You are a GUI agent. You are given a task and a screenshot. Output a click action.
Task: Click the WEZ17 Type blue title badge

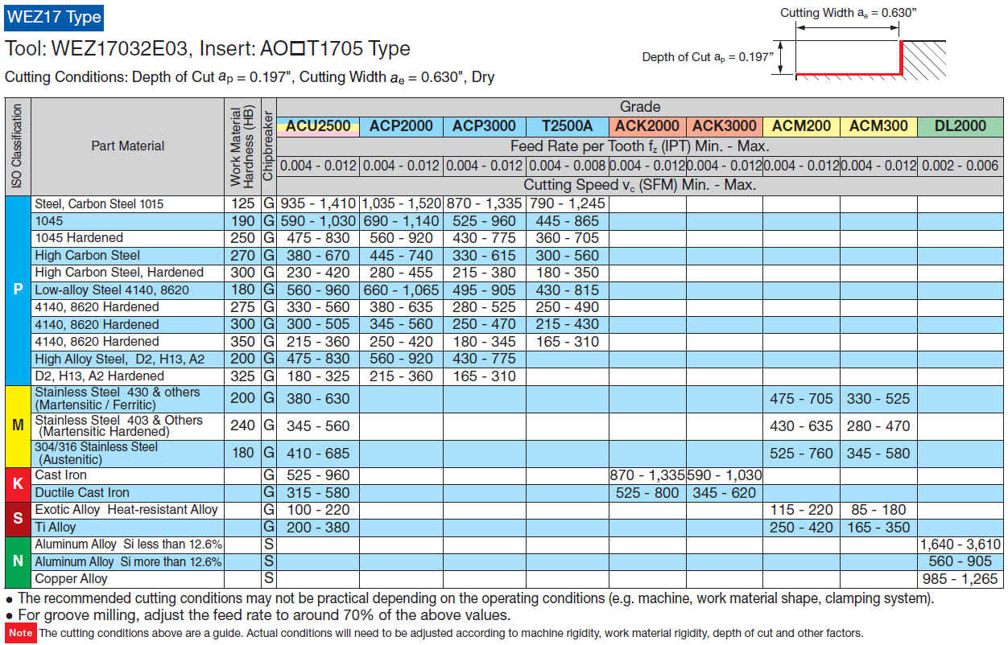click(x=54, y=17)
